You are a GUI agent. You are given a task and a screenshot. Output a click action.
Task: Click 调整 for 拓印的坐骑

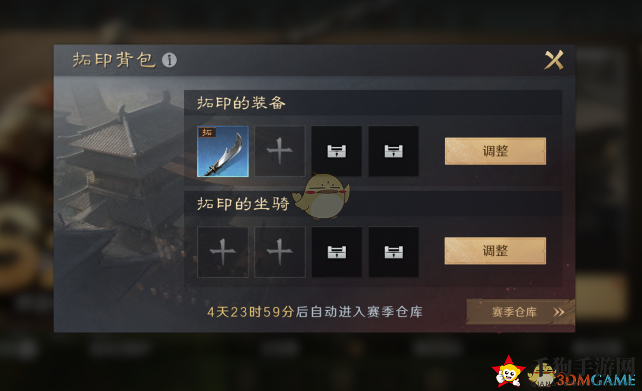point(495,251)
